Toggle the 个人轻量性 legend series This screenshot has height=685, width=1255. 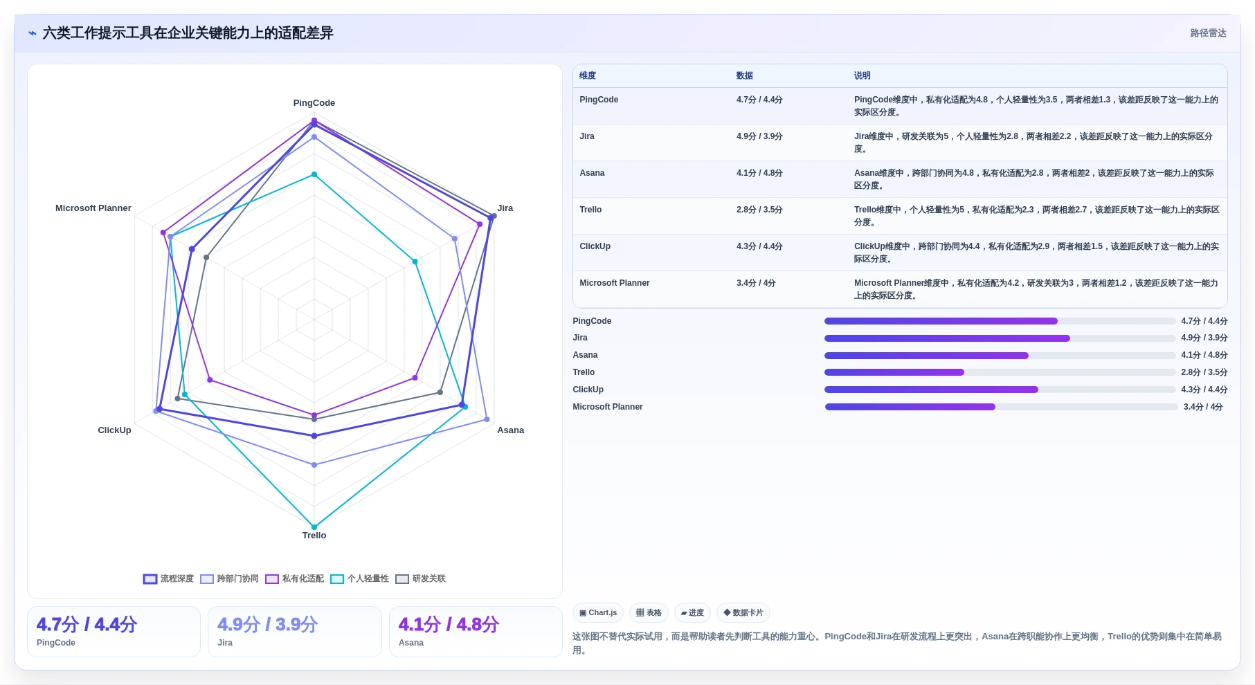(359, 579)
